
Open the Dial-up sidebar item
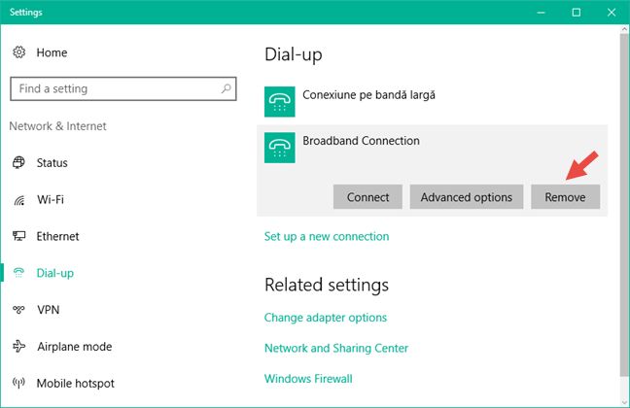pyautogui.click(x=55, y=273)
